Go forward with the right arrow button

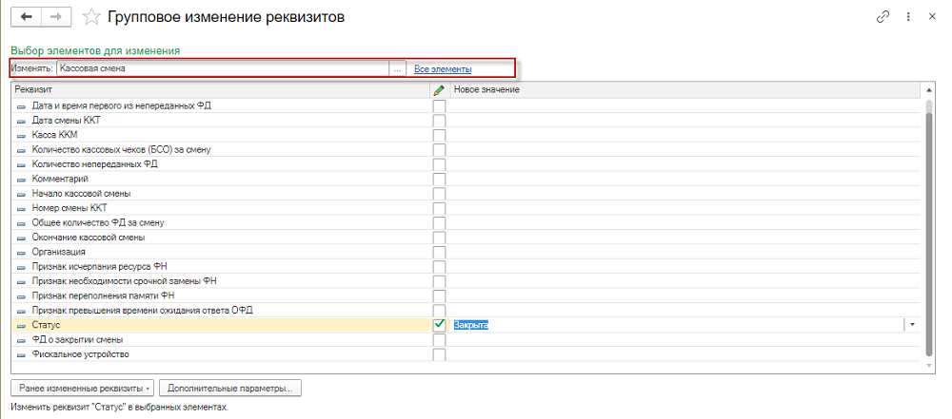(x=55, y=17)
